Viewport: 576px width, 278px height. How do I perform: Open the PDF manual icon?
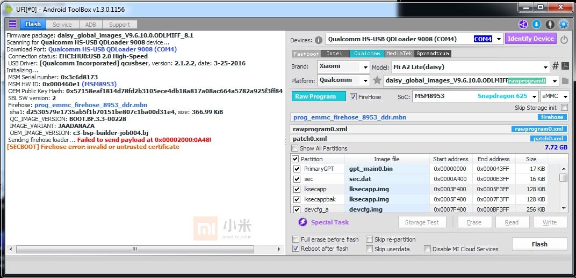coord(565,66)
